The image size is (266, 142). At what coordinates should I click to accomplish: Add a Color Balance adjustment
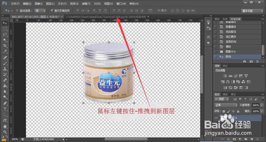click(x=228, y=82)
